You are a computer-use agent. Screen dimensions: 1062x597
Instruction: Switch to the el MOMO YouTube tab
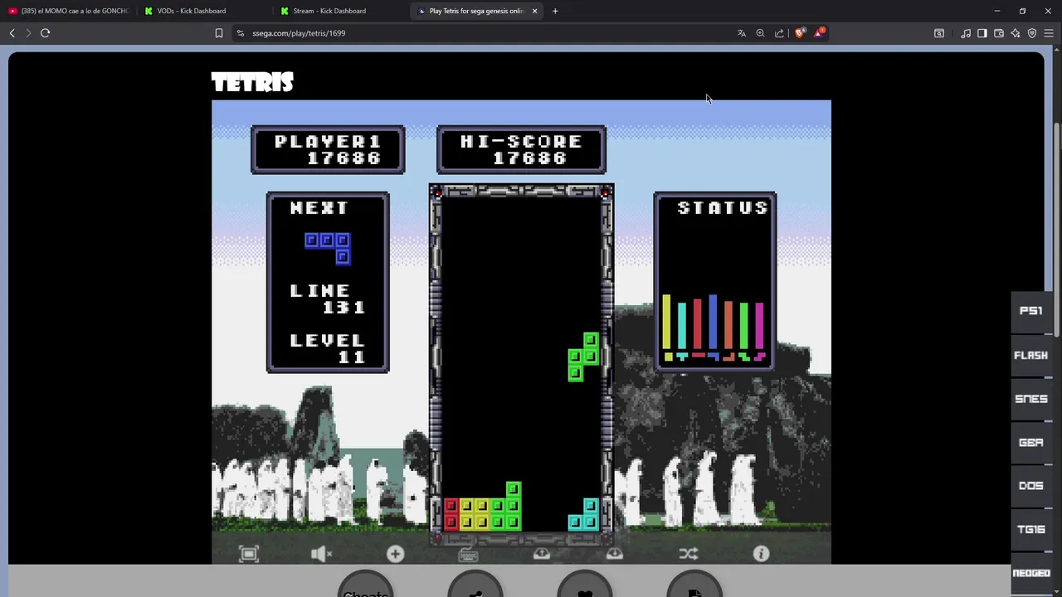tap(69, 11)
